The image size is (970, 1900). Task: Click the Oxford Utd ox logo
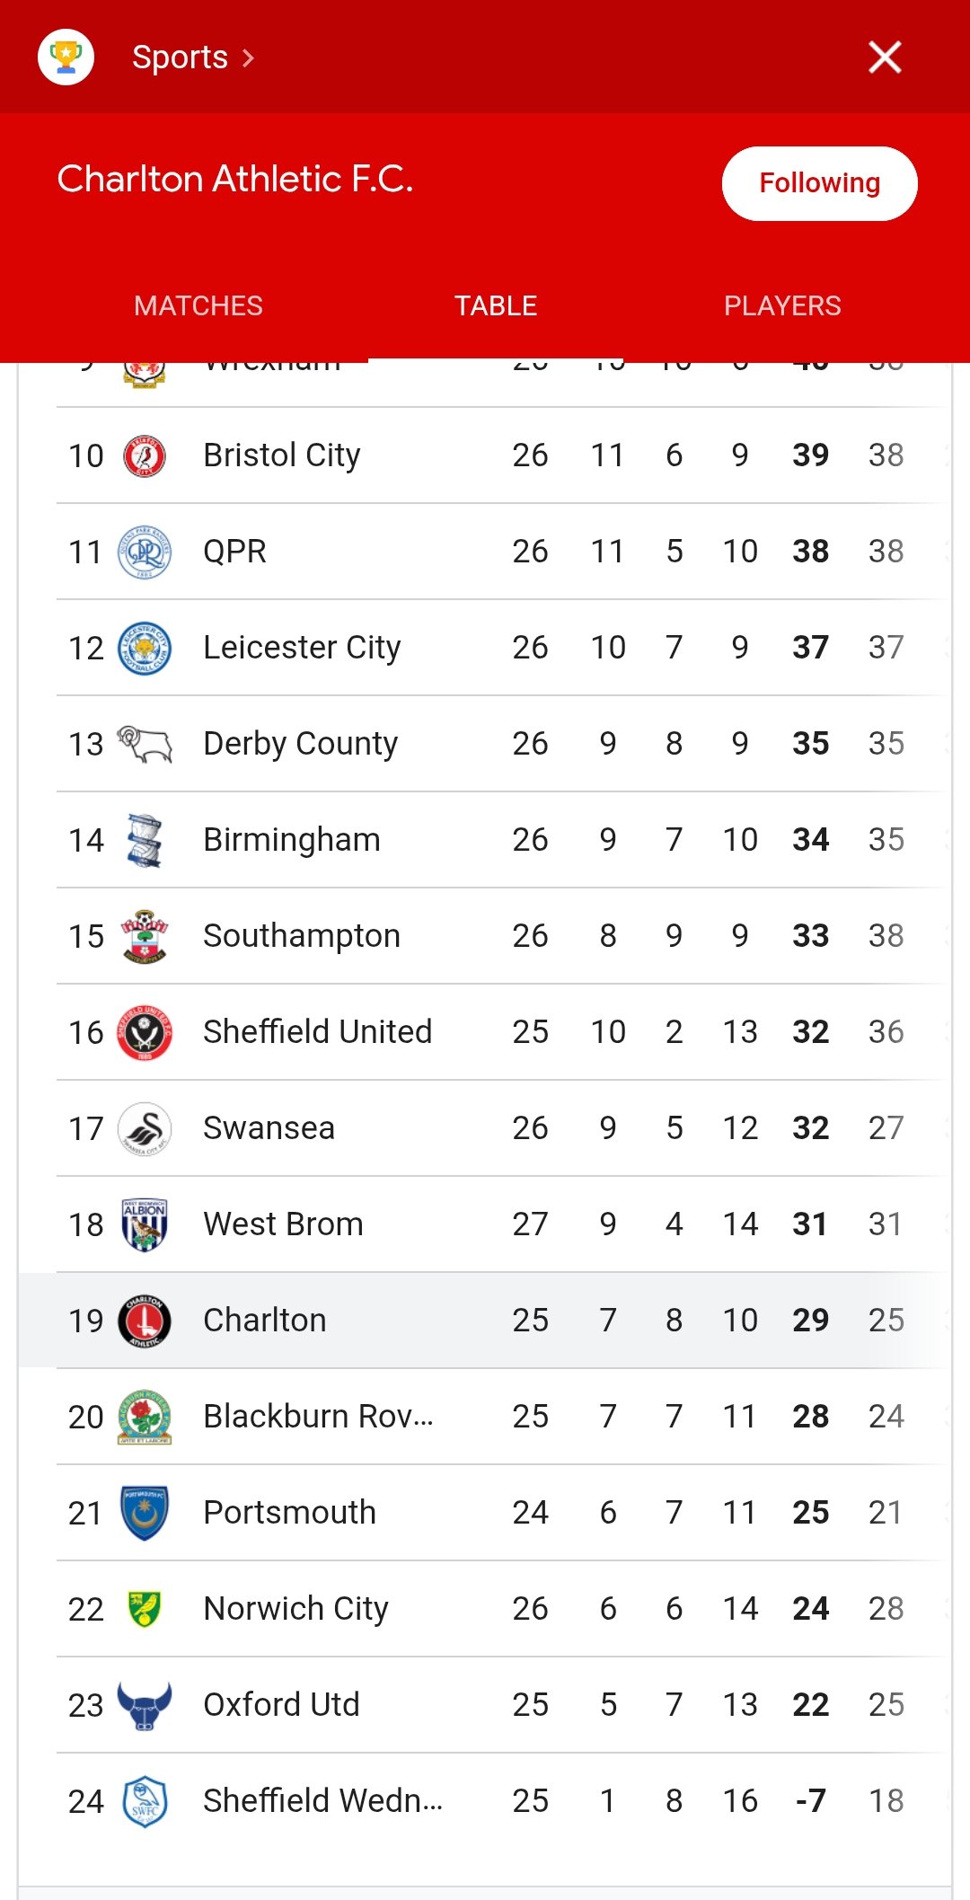pos(145,1705)
